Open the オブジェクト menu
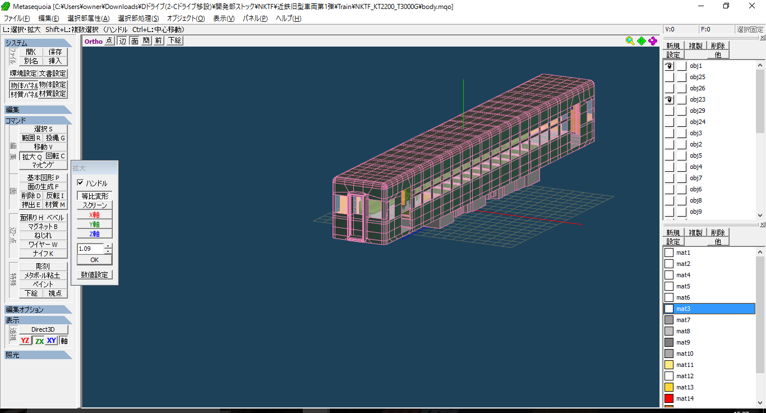Viewport: 766px width, 413px height. [186, 19]
